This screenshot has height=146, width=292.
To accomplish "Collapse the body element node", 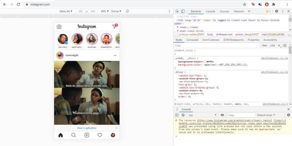I will coord(178,31).
